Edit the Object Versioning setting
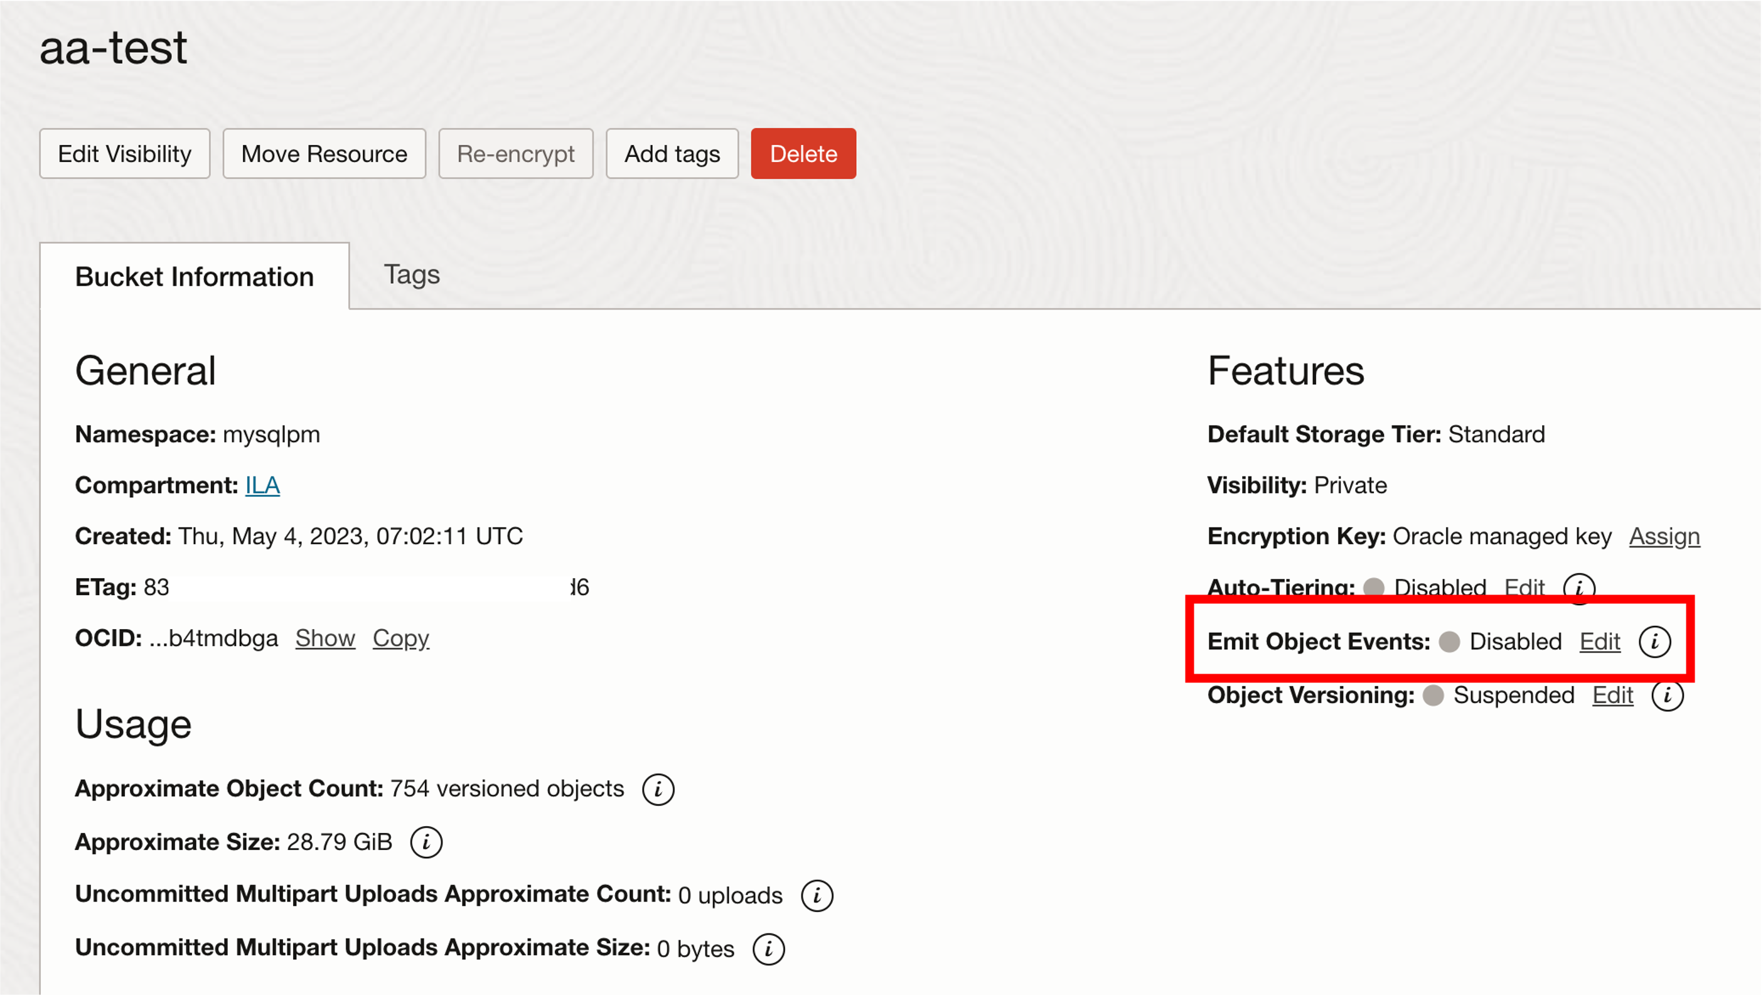 tap(1612, 696)
